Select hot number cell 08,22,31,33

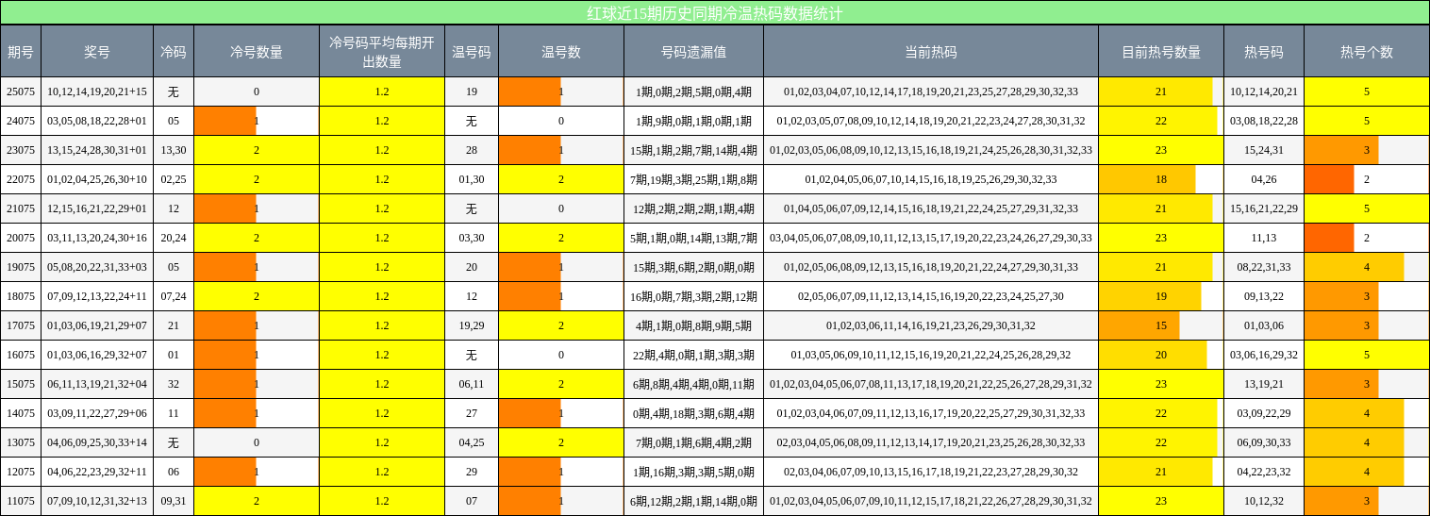1264,267
